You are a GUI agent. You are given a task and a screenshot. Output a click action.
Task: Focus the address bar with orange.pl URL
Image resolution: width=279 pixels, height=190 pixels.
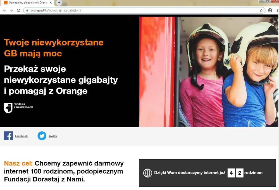click(x=144, y=10)
